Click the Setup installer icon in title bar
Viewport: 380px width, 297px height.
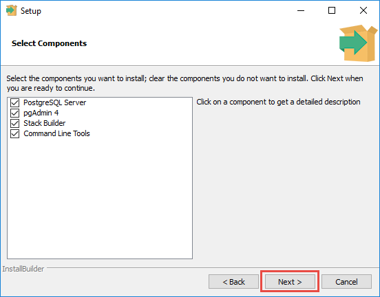(12, 10)
